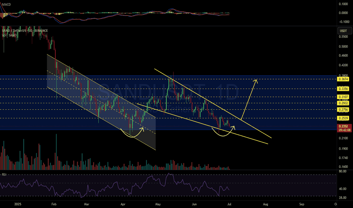Click 0.1740 on the price scale
This screenshot has height=208, width=353.
tap(343, 158)
